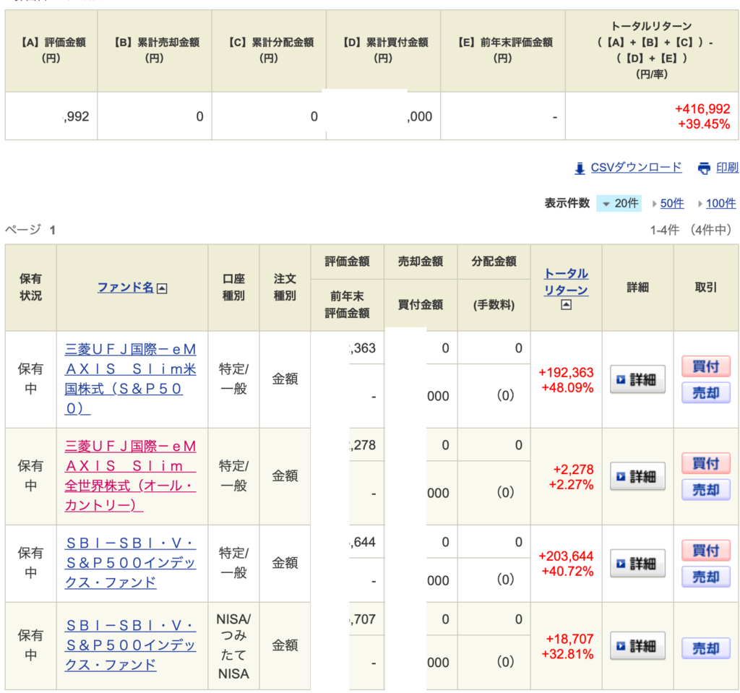Click the CSV download arrow icon

(580, 168)
